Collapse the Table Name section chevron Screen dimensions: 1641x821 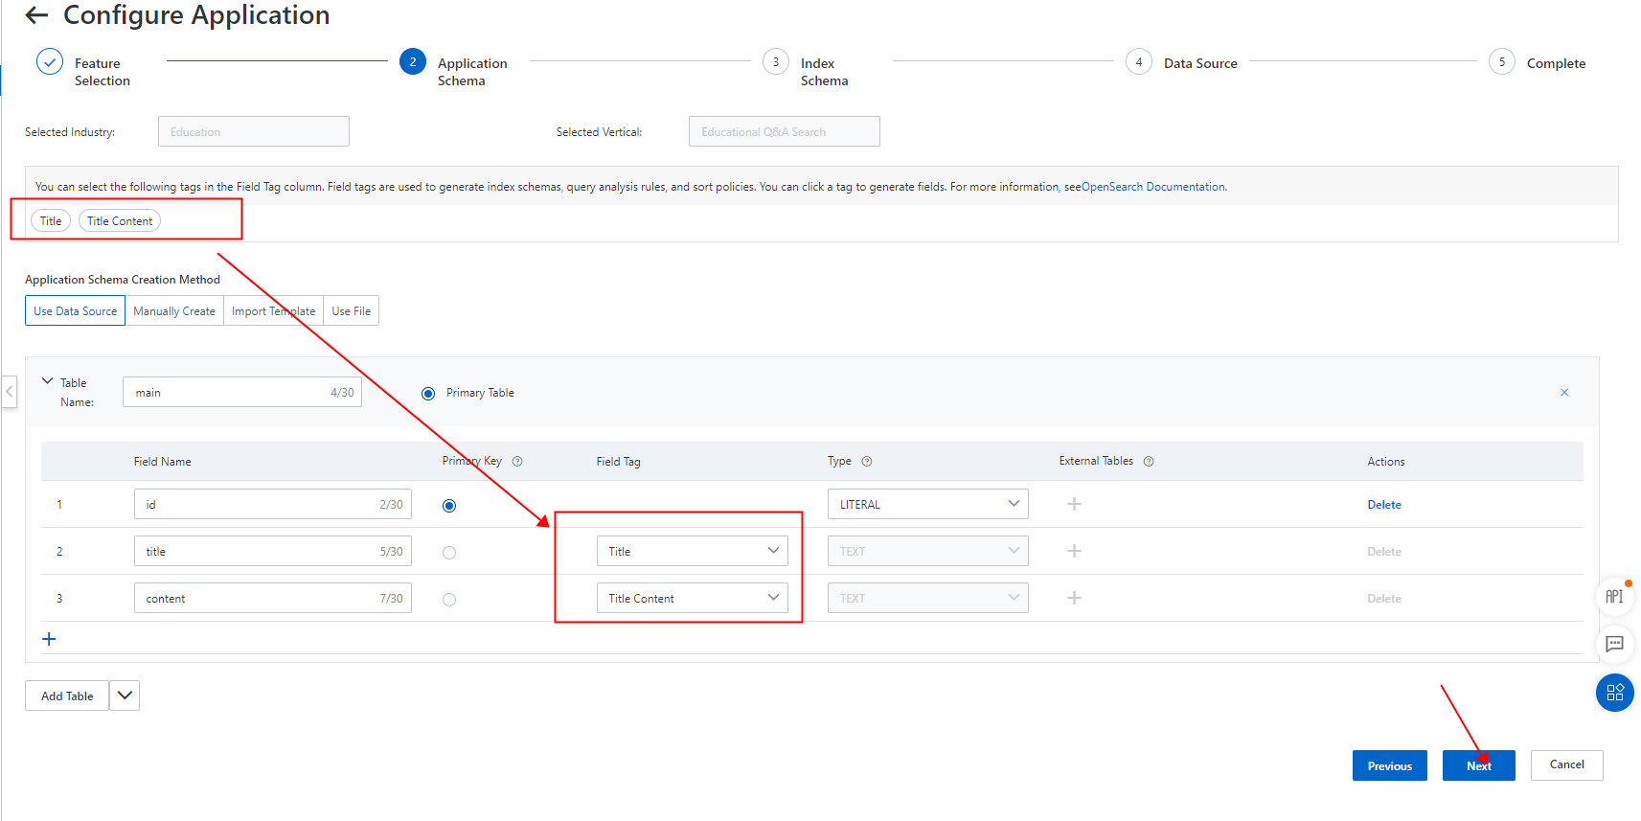coord(48,381)
